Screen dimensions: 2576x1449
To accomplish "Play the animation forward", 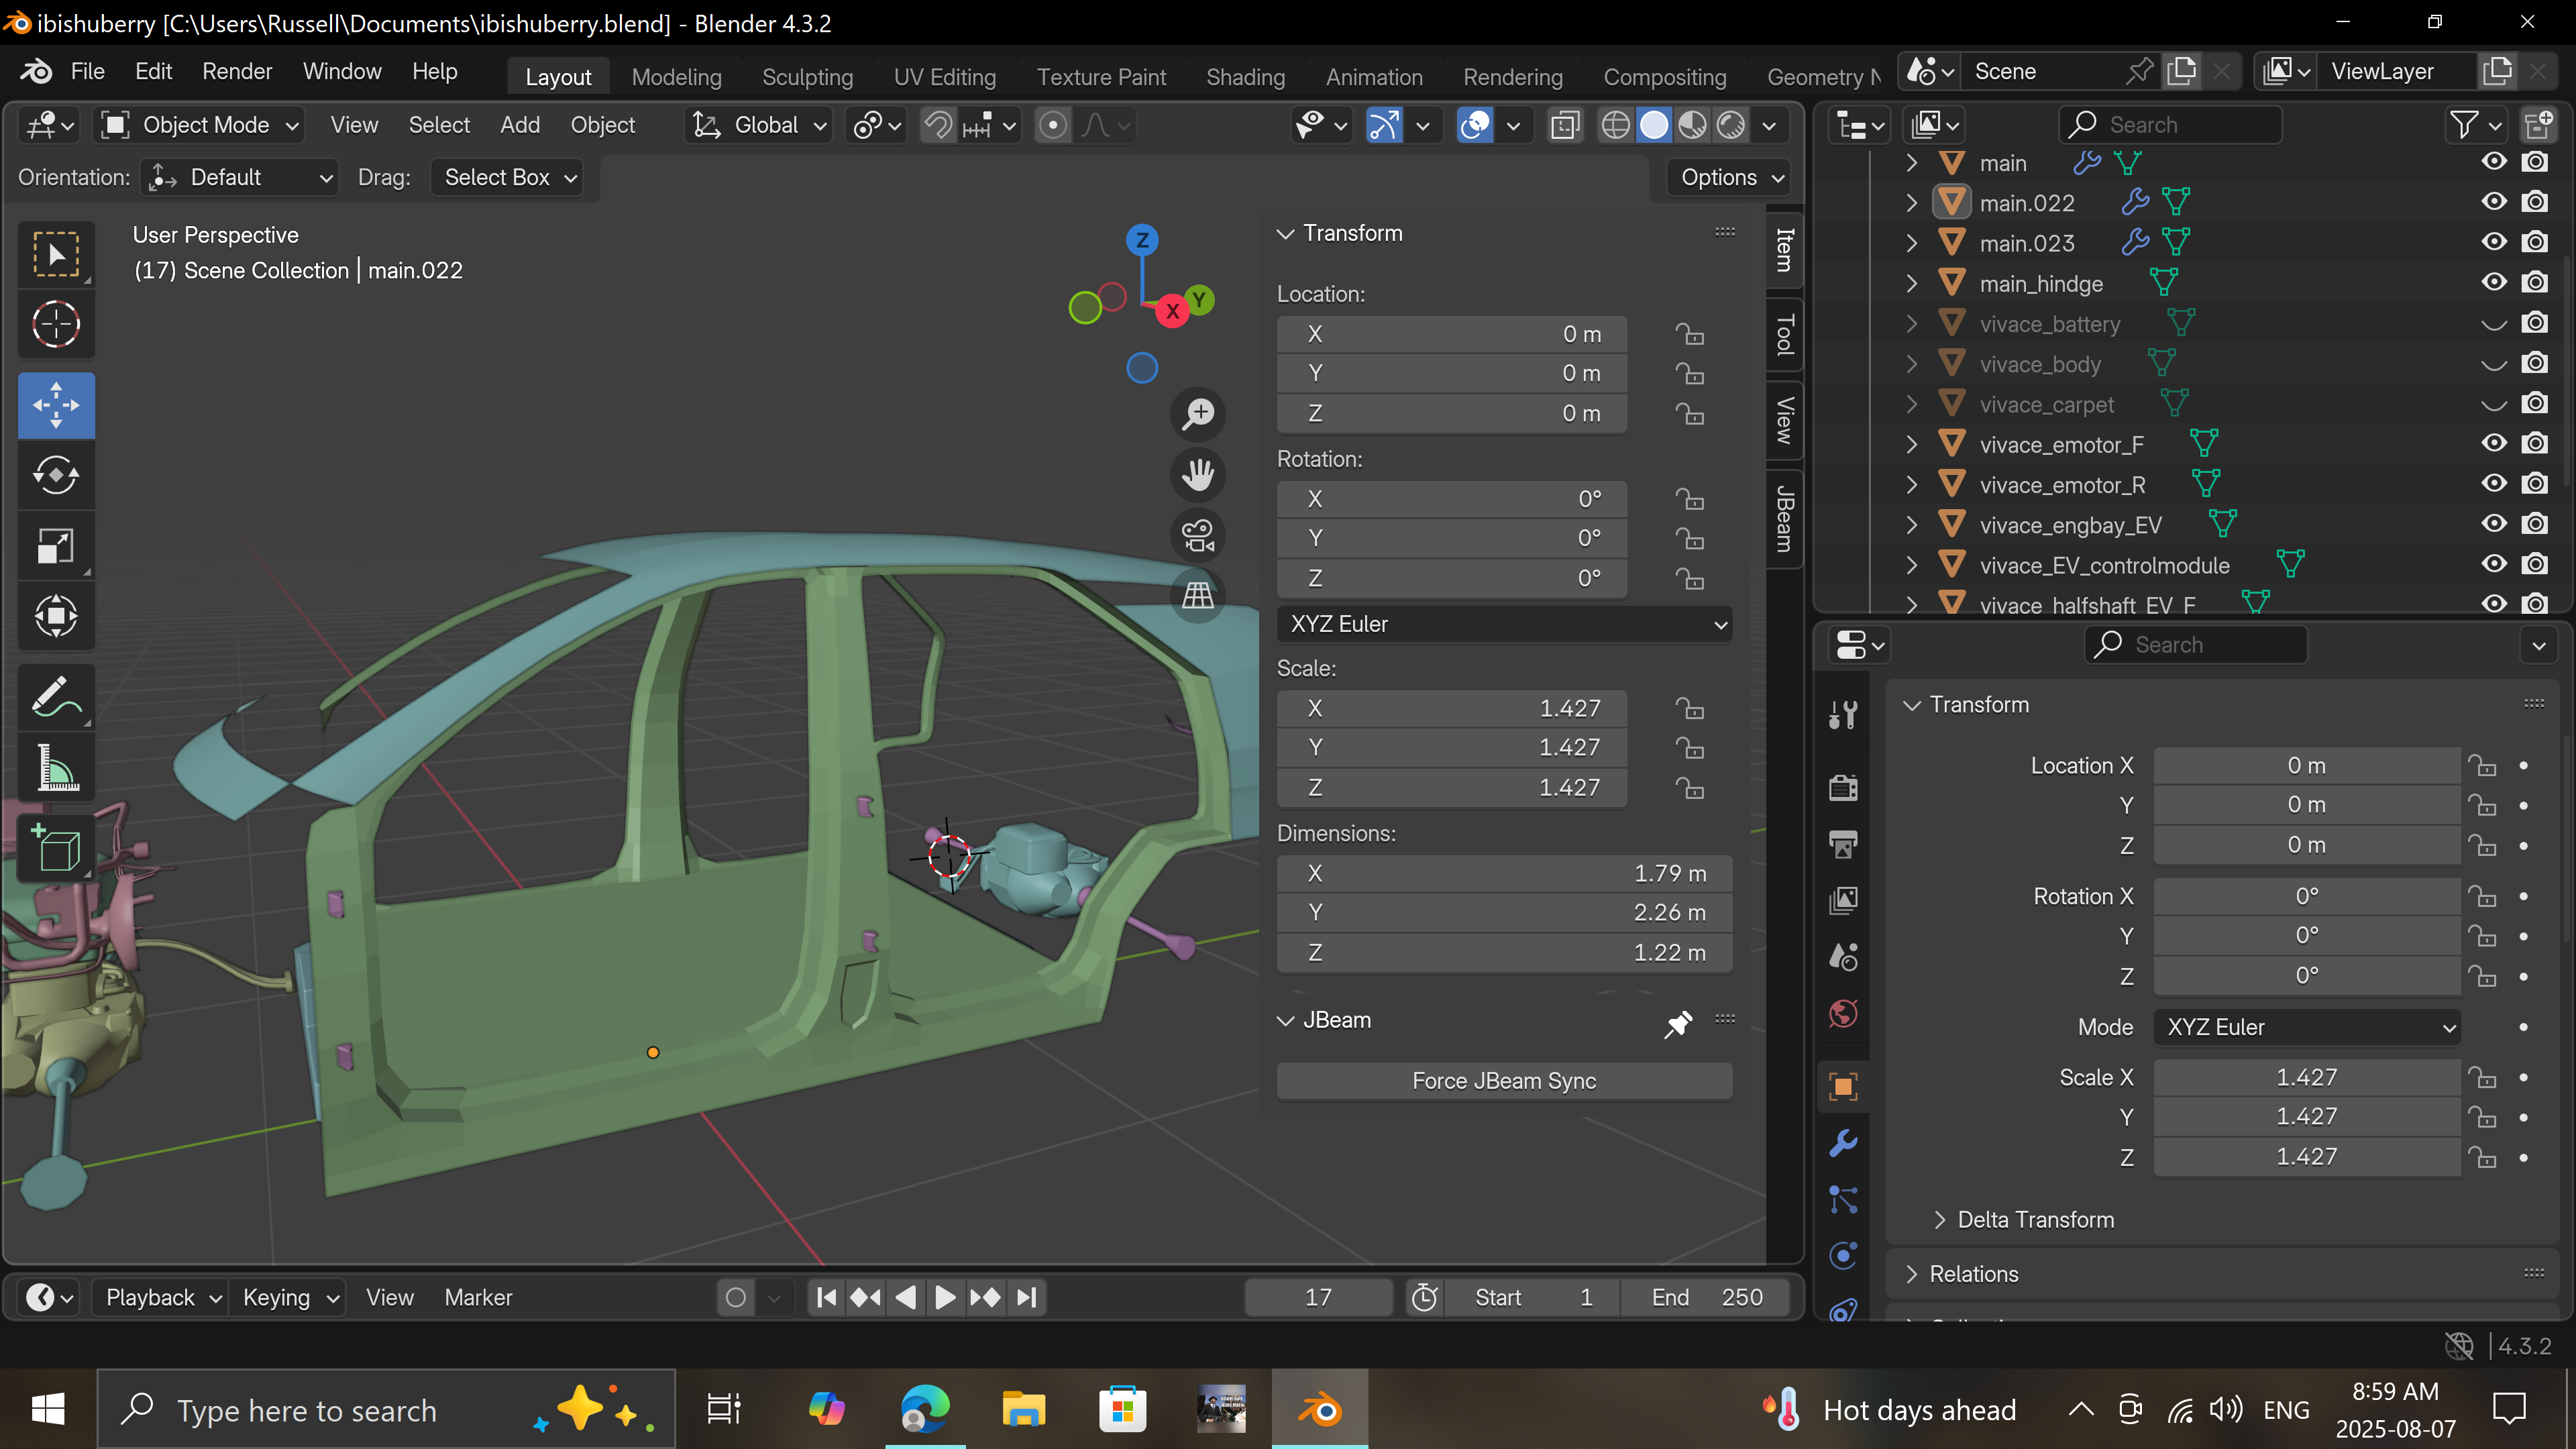I will coord(944,1297).
